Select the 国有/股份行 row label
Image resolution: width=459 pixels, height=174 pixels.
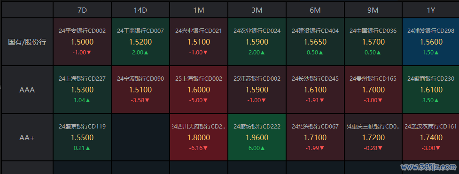27,42
